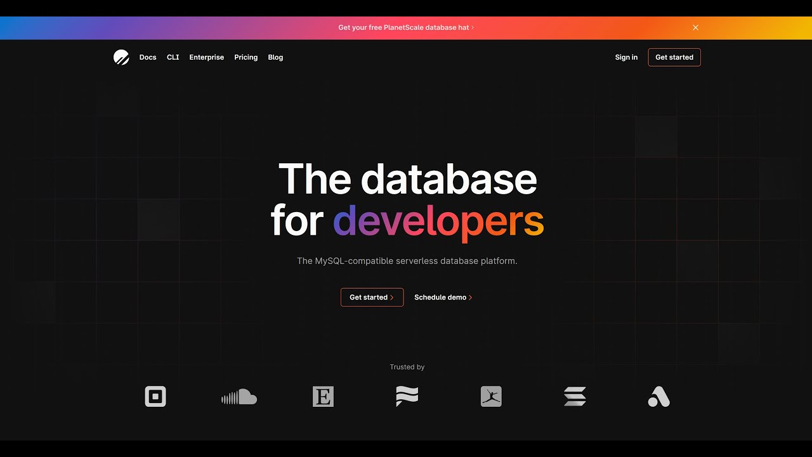Click the SoundCloud logo under Trusted by
The image size is (812, 457).
[x=239, y=397]
